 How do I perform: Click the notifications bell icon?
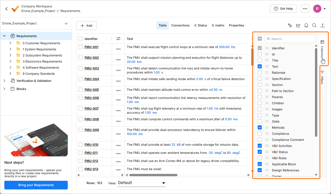coord(306,25)
